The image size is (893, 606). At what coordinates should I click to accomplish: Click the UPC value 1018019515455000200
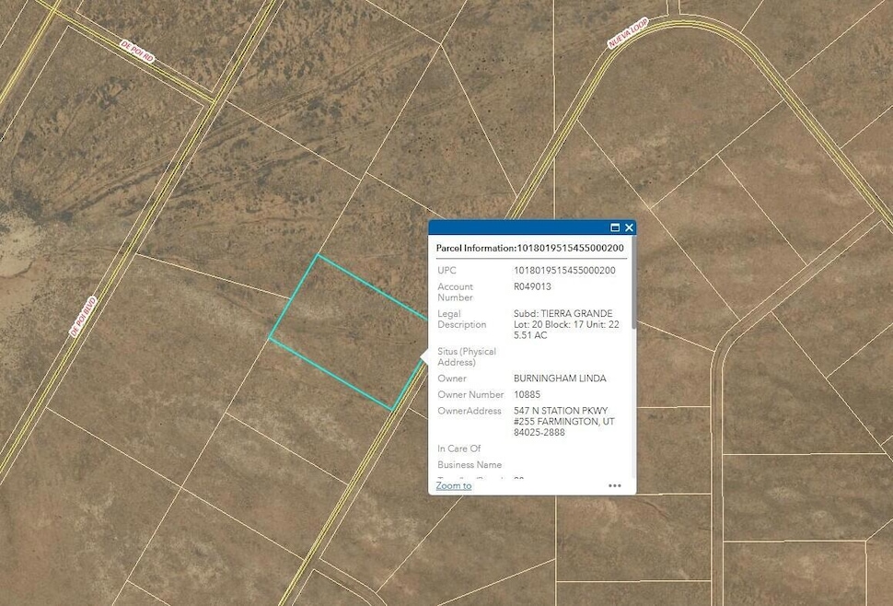click(x=564, y=271)
